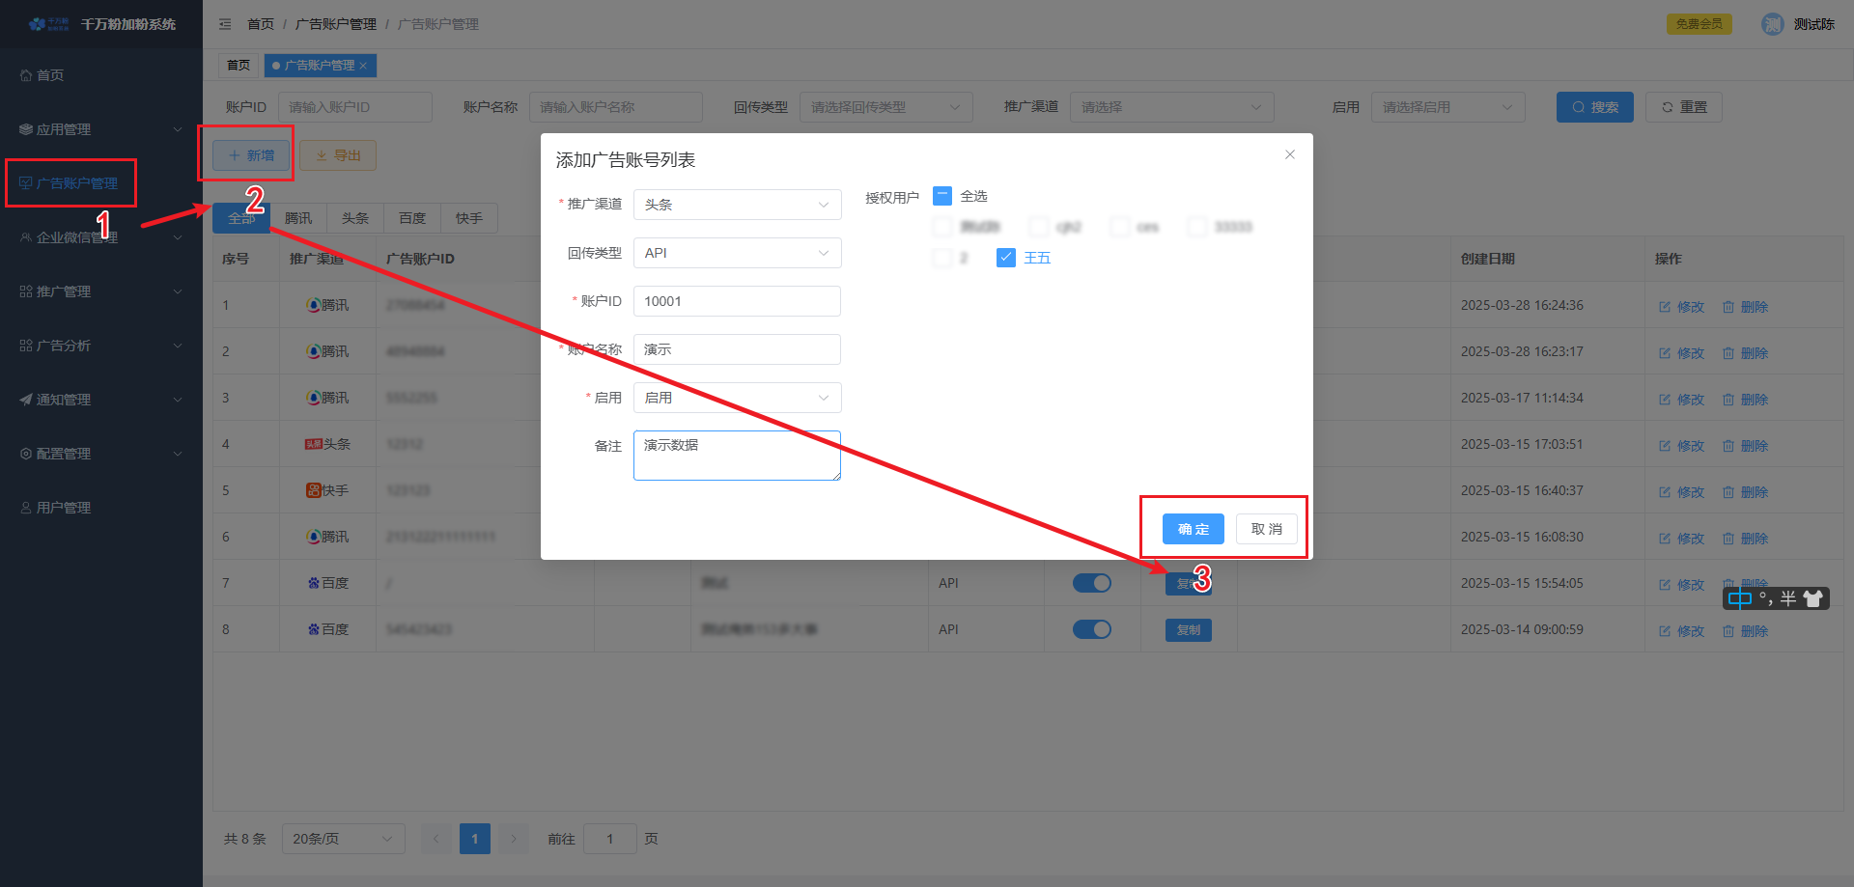Click the 确定 confirm button
This screenshot has height=887, width=1854.
[1193, 529]
